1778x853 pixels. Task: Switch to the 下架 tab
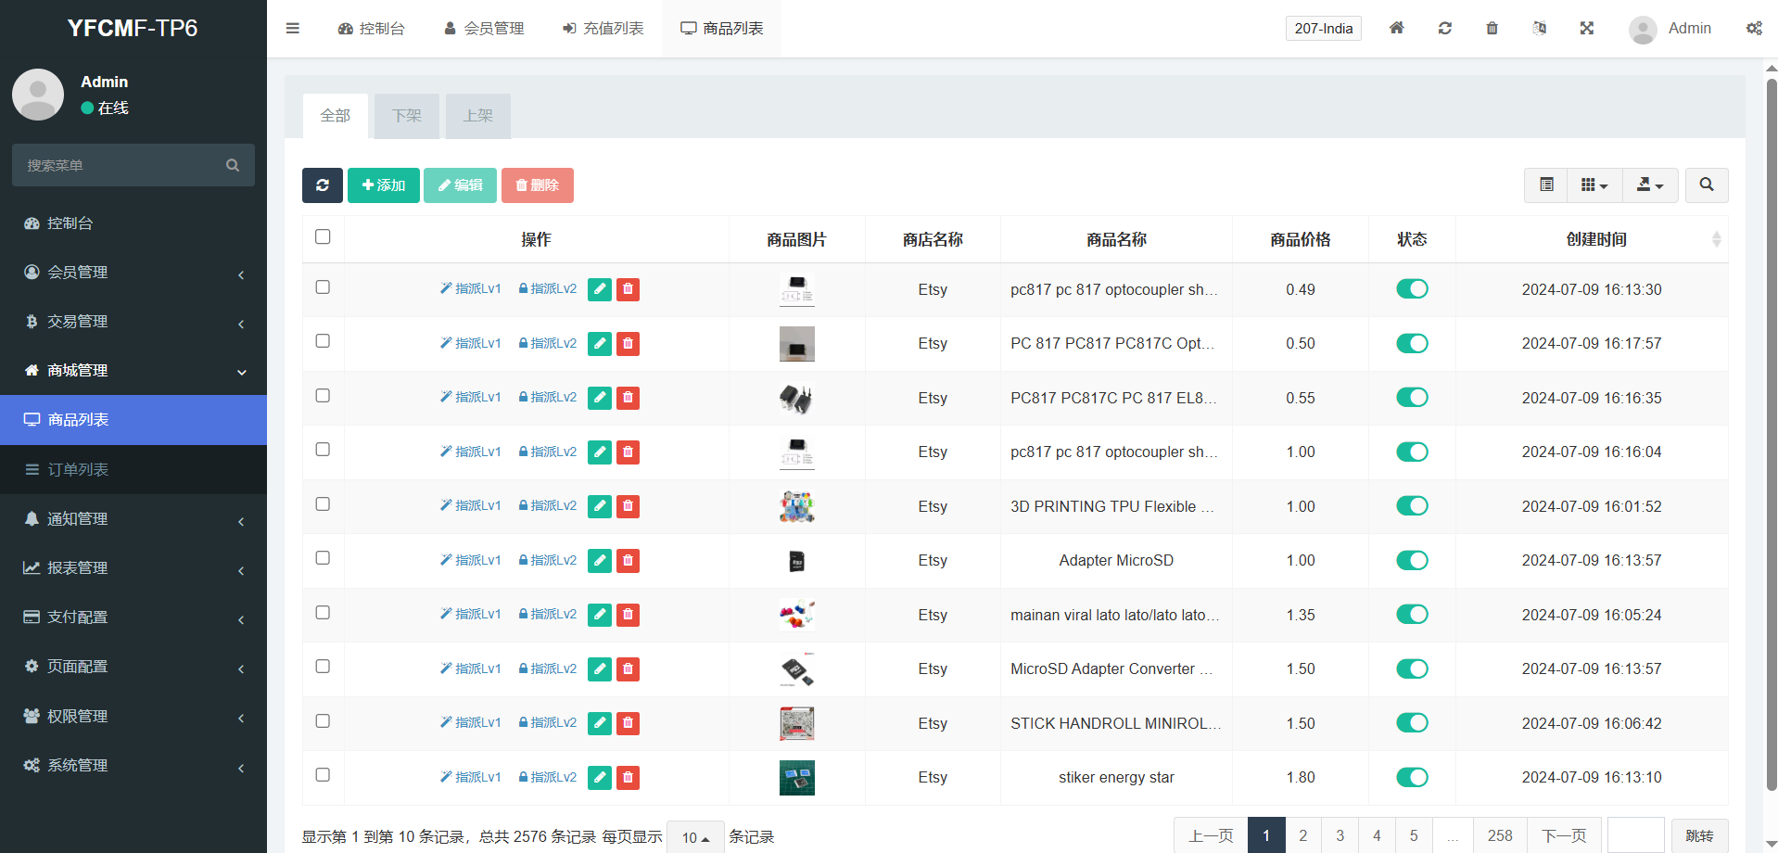(x=406, y=116)
